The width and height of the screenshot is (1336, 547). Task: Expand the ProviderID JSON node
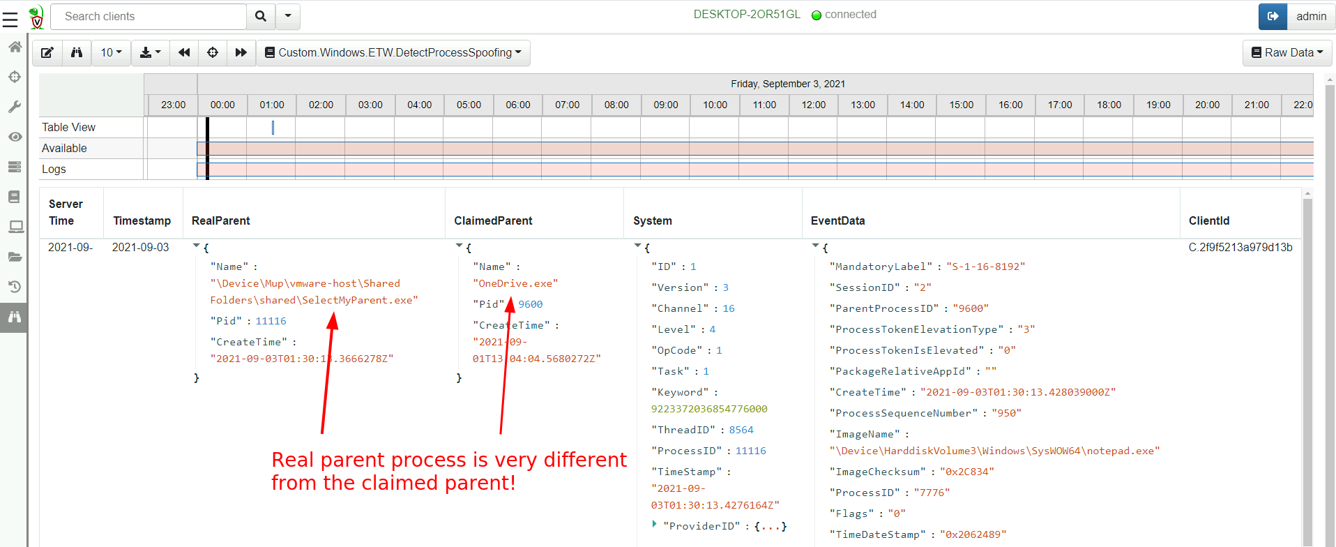pos(654,524)
